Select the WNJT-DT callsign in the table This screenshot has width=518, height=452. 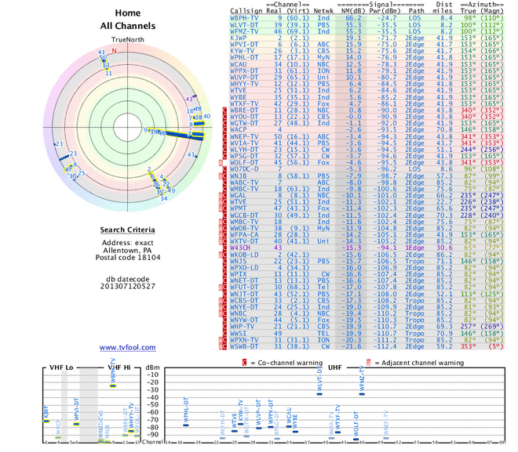[244, 294]
